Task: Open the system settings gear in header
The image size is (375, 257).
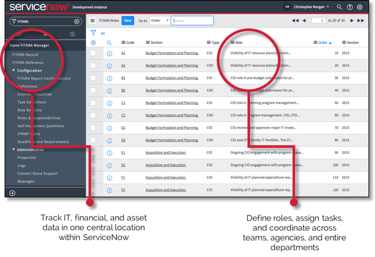Action: click(359, 7)
